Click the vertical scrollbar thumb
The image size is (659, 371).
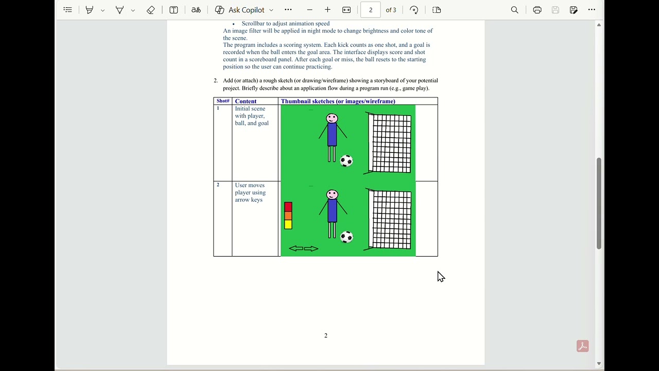coord(599,204)
